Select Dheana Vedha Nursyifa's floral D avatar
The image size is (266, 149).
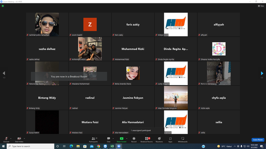click(219, 49)
